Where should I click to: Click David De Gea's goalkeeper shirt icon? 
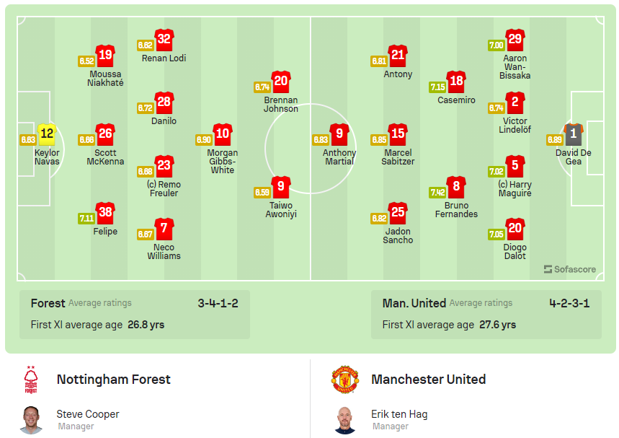[574, 133]
